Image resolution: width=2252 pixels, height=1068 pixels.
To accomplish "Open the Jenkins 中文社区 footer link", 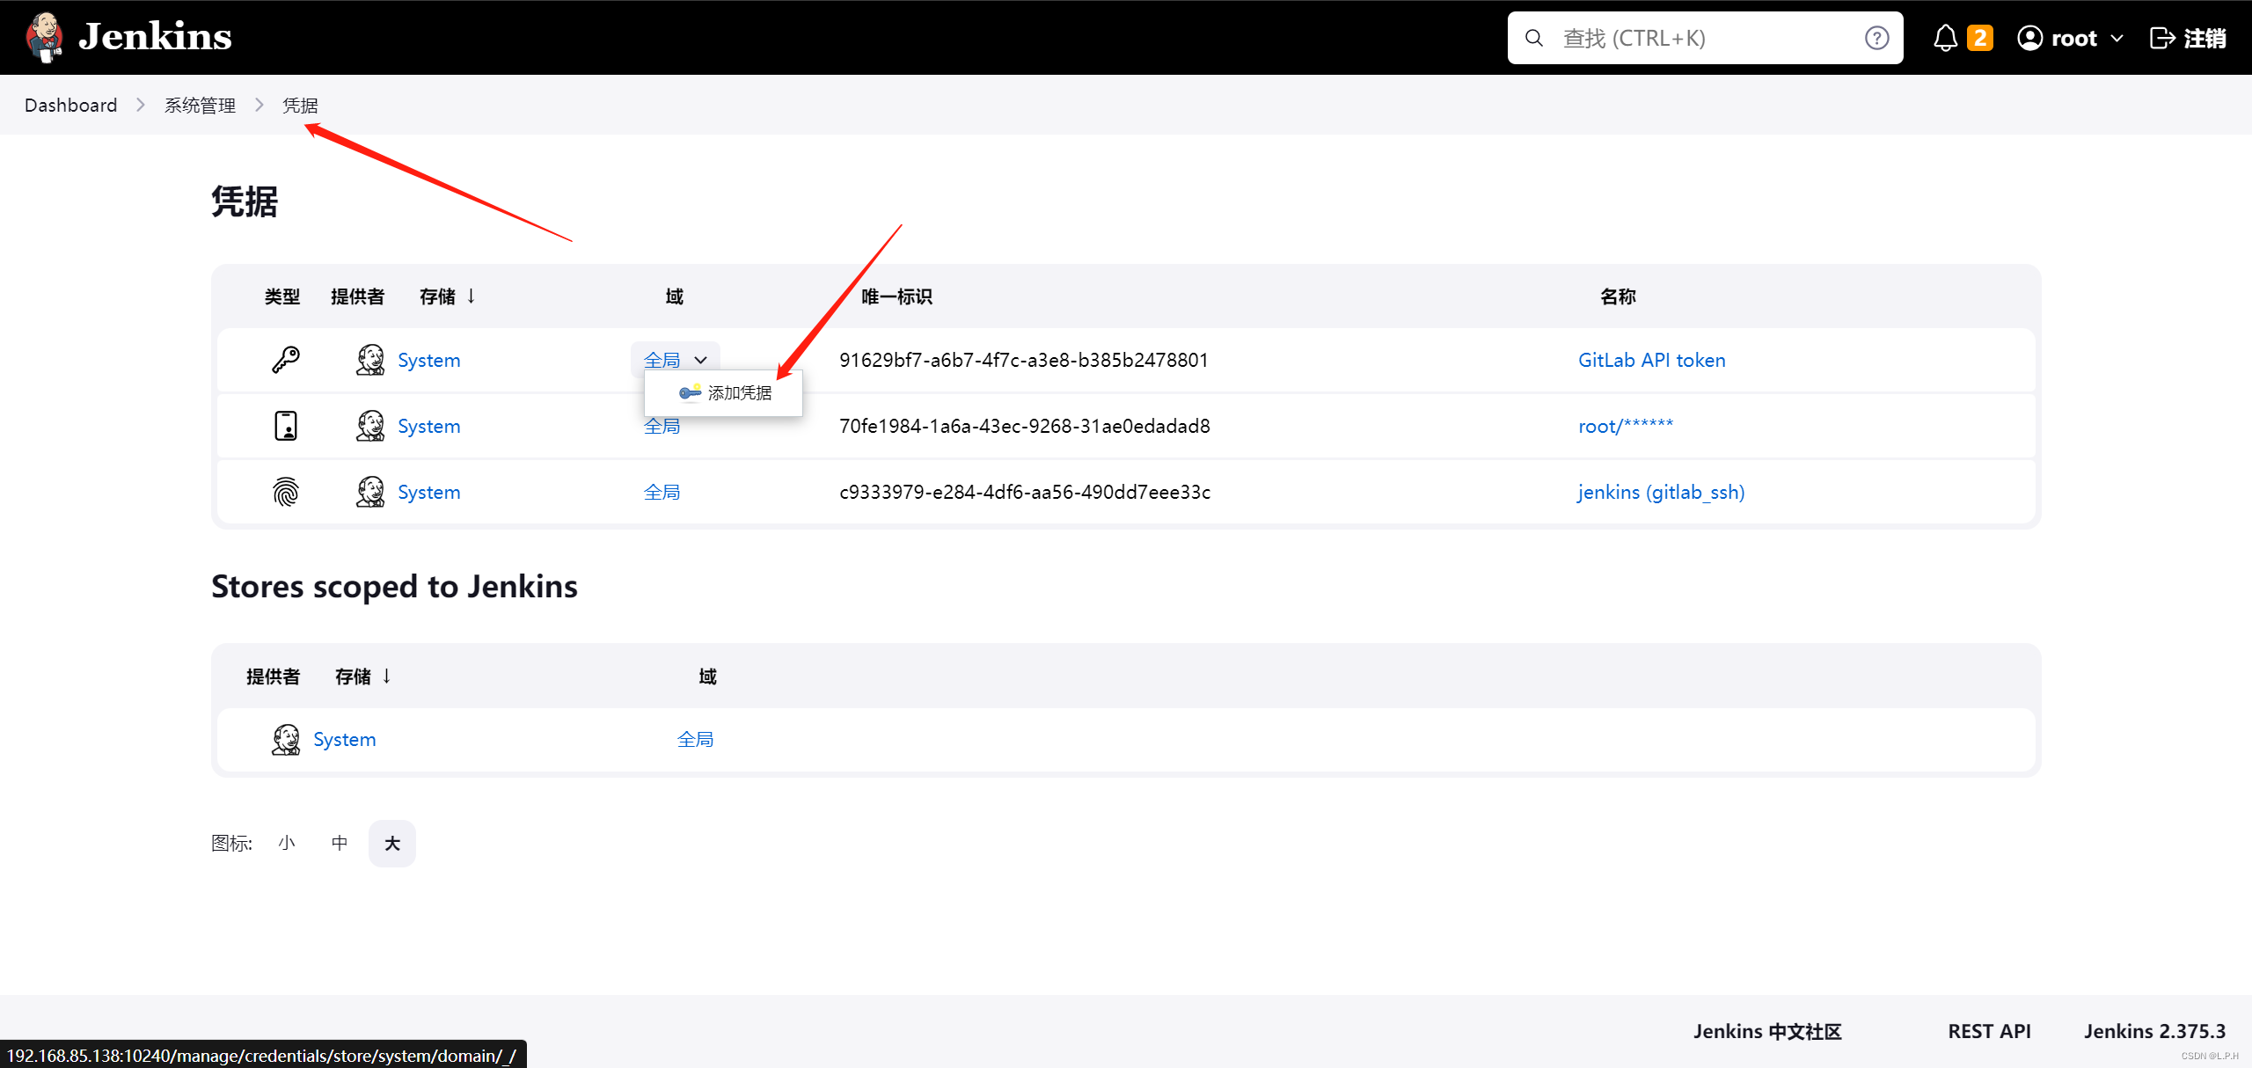I will coord(1767,1031).
